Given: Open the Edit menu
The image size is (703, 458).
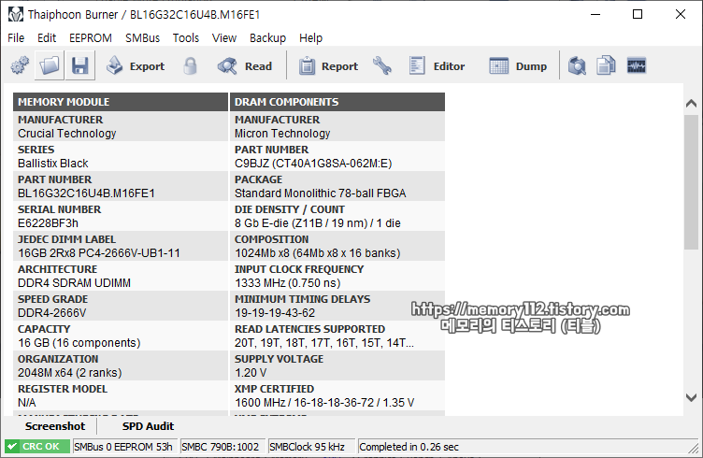Looking at the screenshot, I should click(47, 38).
